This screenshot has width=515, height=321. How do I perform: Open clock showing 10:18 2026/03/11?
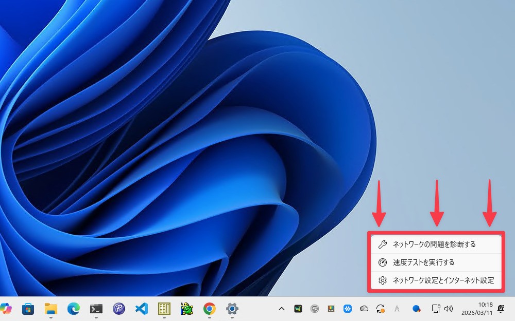pyautogui.click(x=477, y=309)
